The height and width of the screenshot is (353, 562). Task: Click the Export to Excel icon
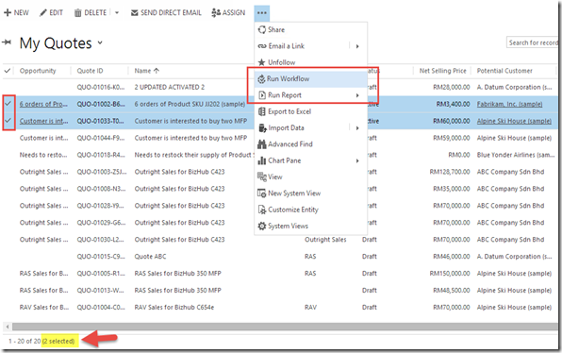click(262, 111)
